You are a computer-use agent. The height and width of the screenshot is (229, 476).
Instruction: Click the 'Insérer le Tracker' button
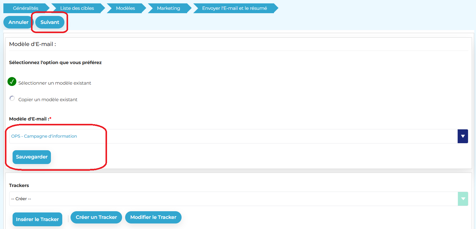coord(37,219)
